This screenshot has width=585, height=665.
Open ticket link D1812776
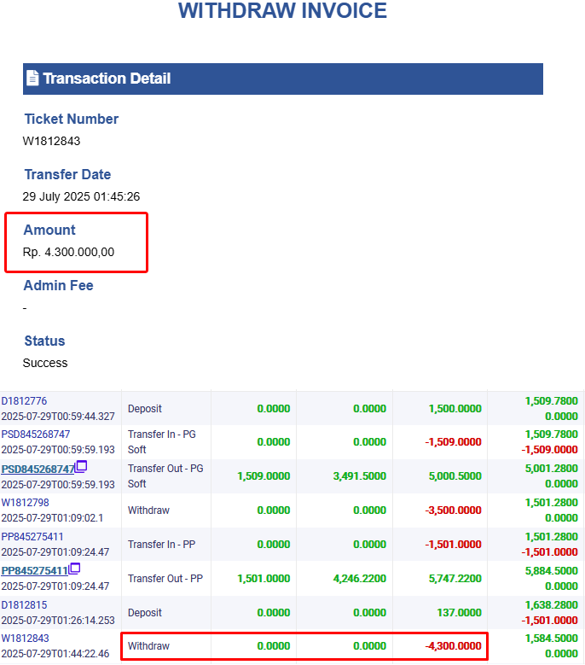[x=24, y=400]
